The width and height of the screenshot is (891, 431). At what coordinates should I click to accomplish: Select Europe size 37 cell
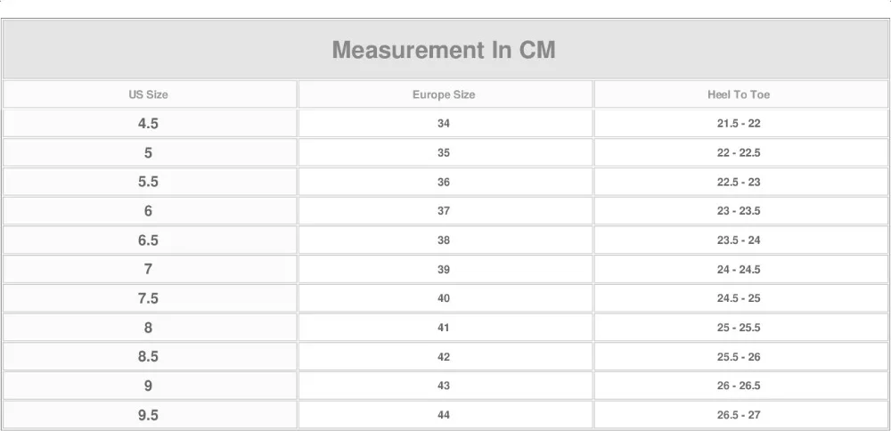[x=444, y=211]
